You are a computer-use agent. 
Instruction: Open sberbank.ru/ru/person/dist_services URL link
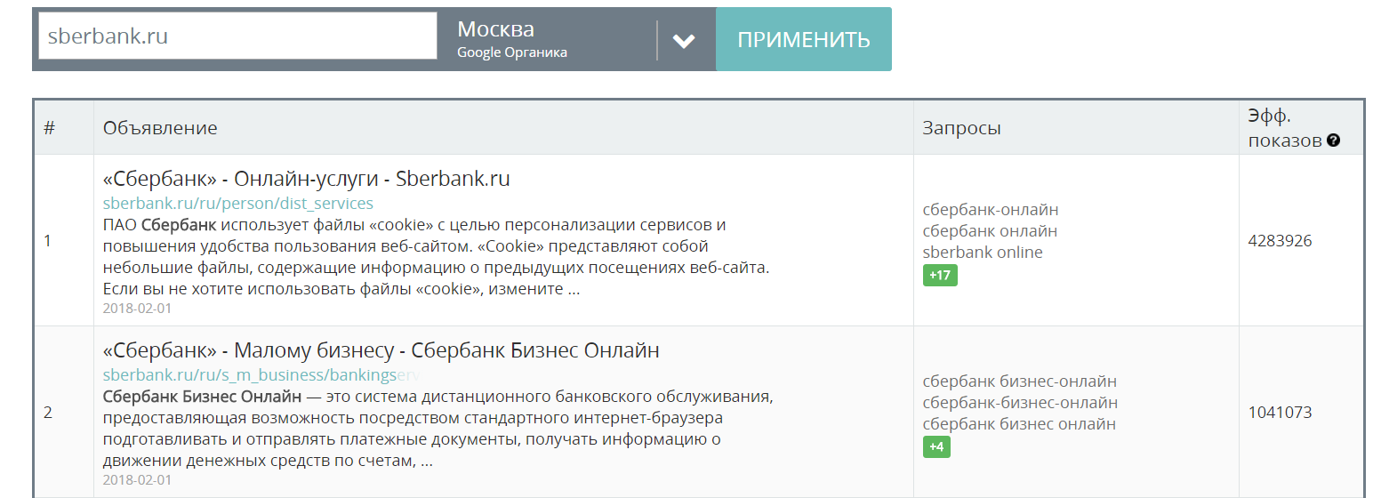(x=238, y=204)
